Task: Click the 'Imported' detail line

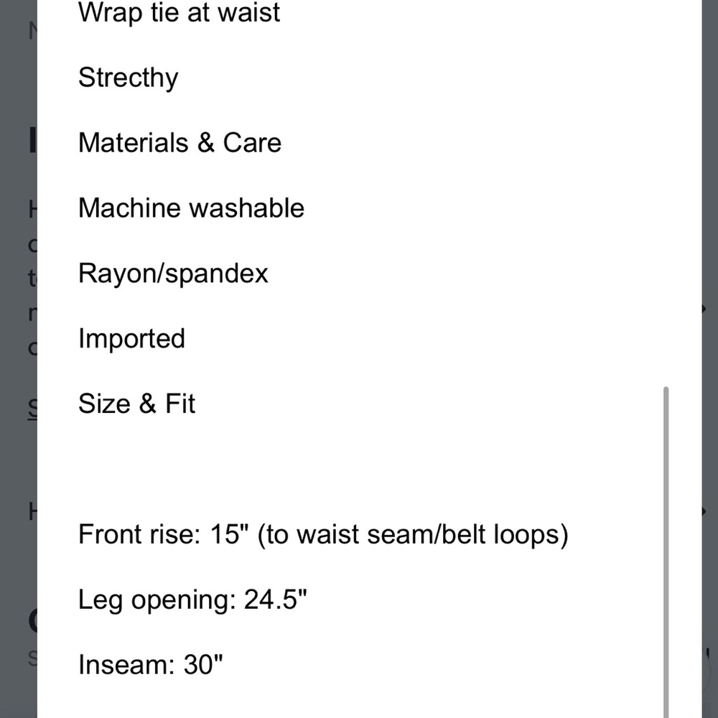Action: point(131,339)
